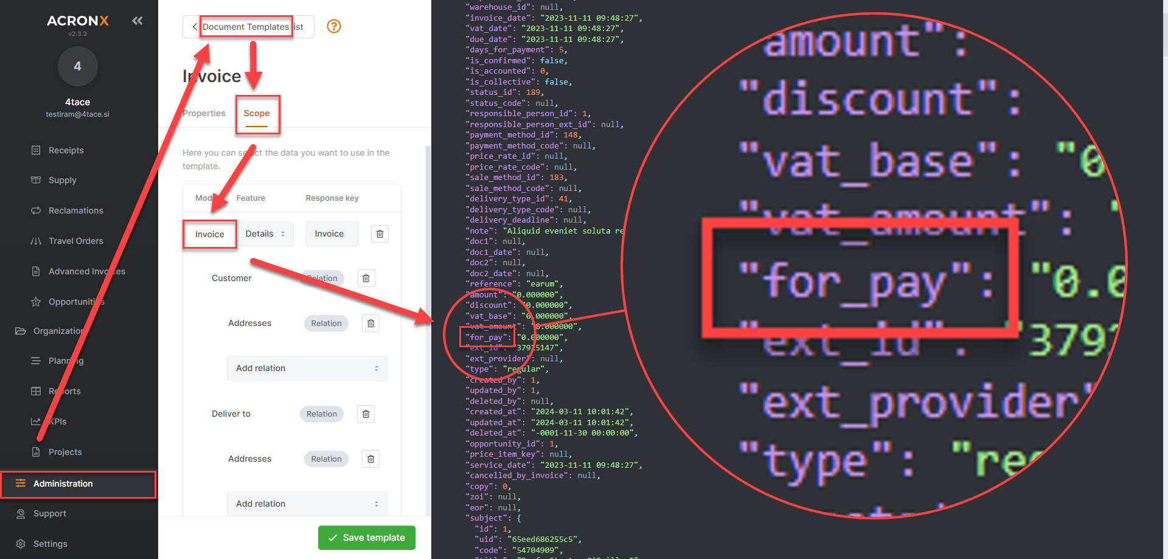Click the Administration sliders icon
This screenshot has width=1168, height=559.
coord(21,483)
